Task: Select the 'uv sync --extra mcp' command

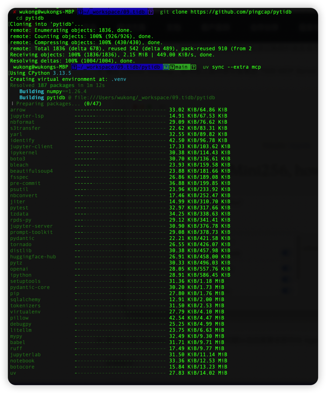Action: click(232, 67)
